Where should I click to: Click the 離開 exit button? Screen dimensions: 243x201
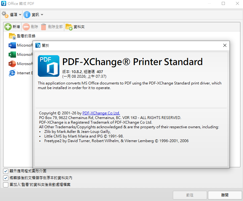pos(225,195)
